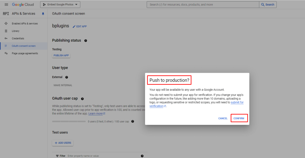The height and width of the screenshot is (158, 305).
Task: Click CONFIRM in Push to production dialog
Action: pos(239,118)
